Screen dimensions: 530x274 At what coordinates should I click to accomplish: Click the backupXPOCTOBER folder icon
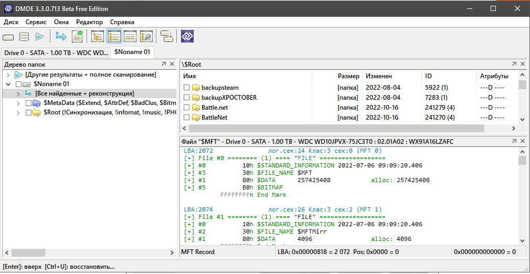[196, 98]
